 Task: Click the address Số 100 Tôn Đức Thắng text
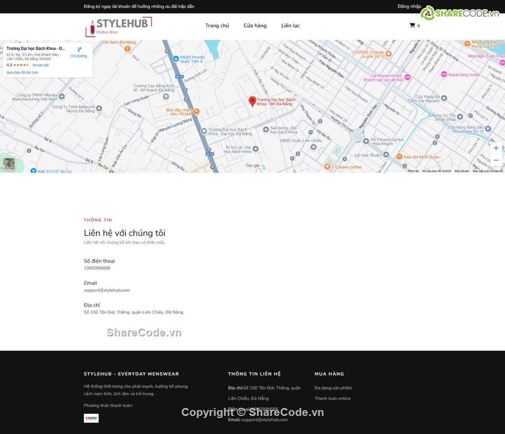pyautogui.click(x=134, y=312)
